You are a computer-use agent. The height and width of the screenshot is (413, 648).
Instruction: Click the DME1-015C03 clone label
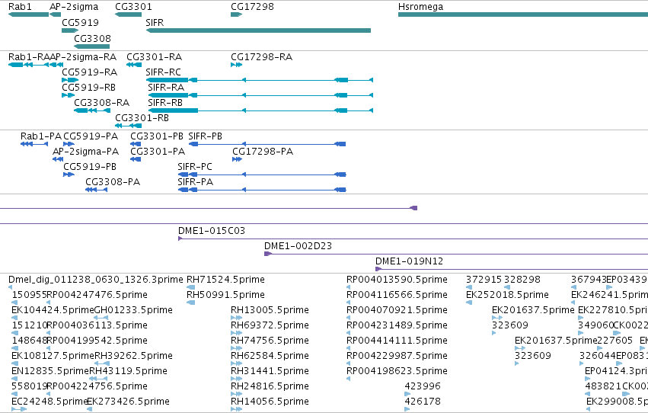pos(212,231)
